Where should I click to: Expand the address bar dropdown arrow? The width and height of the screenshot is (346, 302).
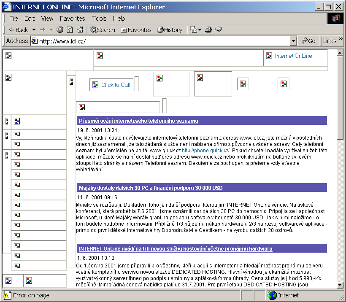[x=294, y=41]
